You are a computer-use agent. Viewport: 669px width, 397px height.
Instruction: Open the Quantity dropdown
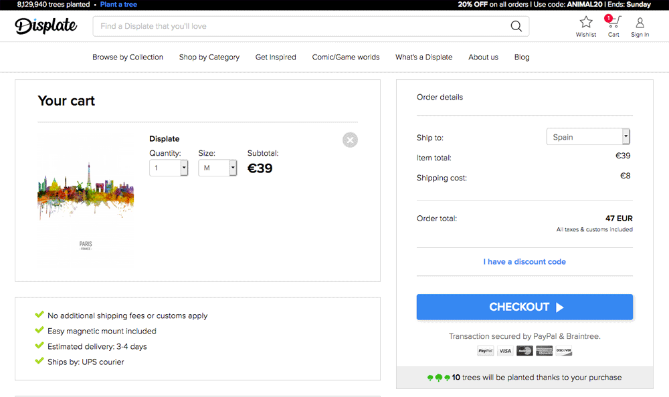(x=169, y=168)
